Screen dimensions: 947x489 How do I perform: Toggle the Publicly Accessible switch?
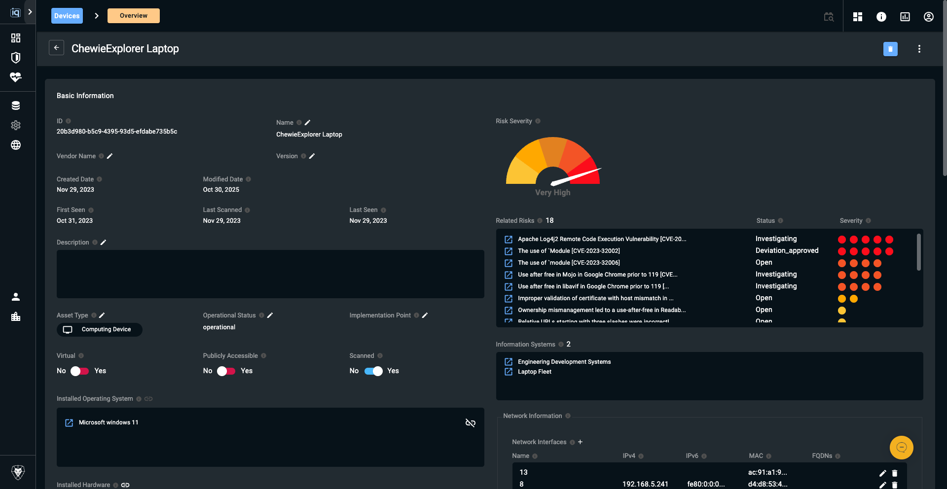[x=226, y=371]
